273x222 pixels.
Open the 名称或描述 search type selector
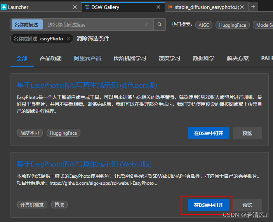(x=27, y=24)
